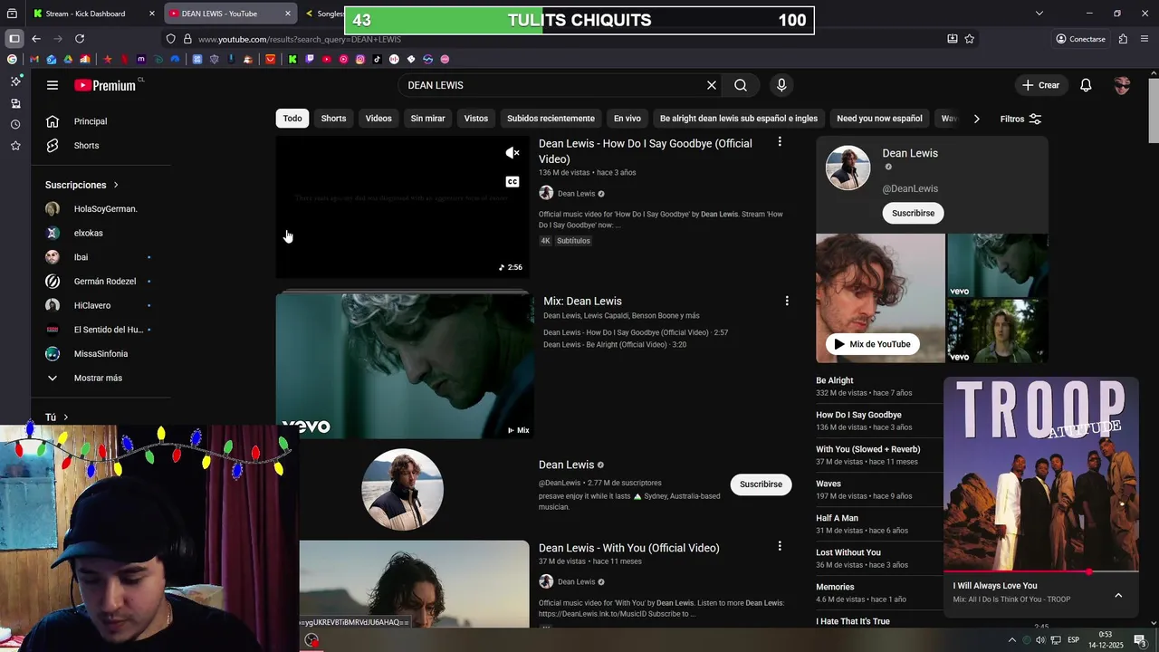Open options for With You video
The height and width of the screenshot is (652, 1159).
(780, 546)
